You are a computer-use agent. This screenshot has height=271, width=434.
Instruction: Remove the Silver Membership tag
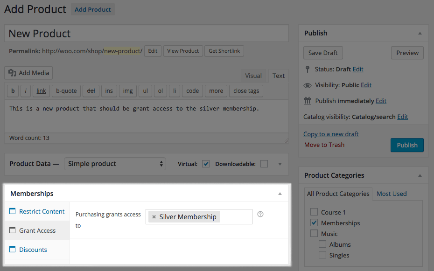[154, 217]
